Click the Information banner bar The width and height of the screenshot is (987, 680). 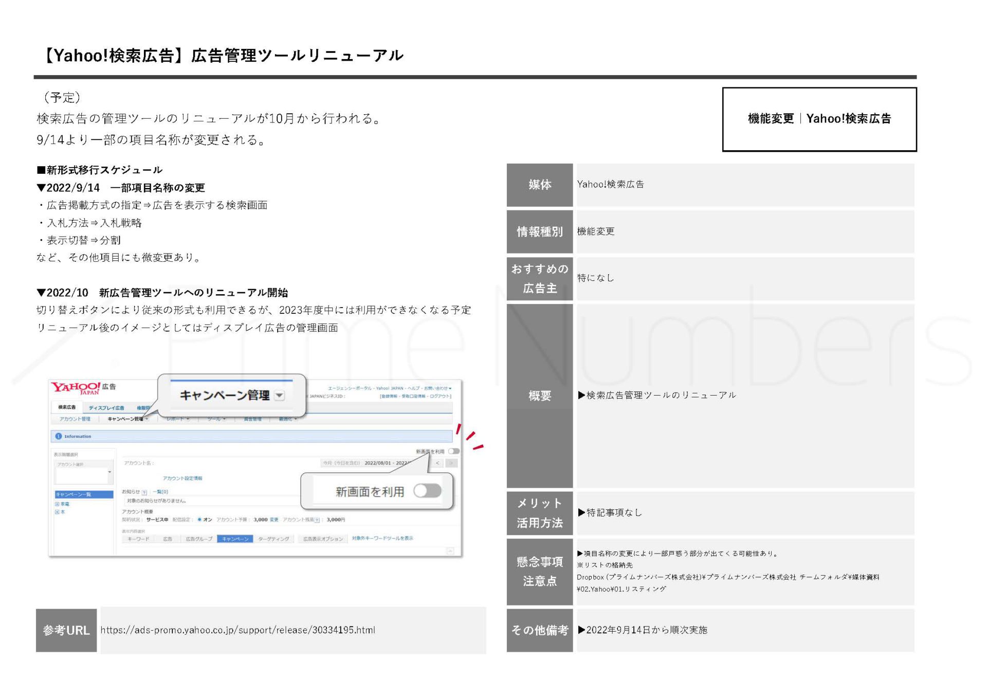pos(252,436)
